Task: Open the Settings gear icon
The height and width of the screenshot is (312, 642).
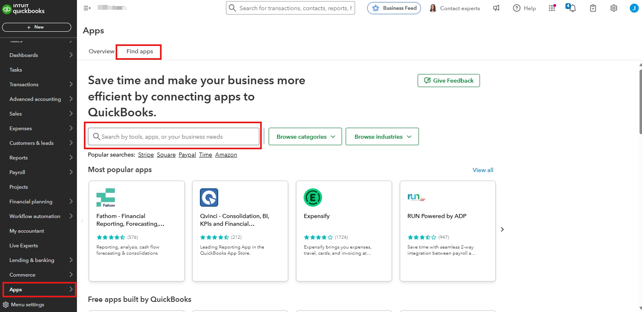Action: (614, 8)
